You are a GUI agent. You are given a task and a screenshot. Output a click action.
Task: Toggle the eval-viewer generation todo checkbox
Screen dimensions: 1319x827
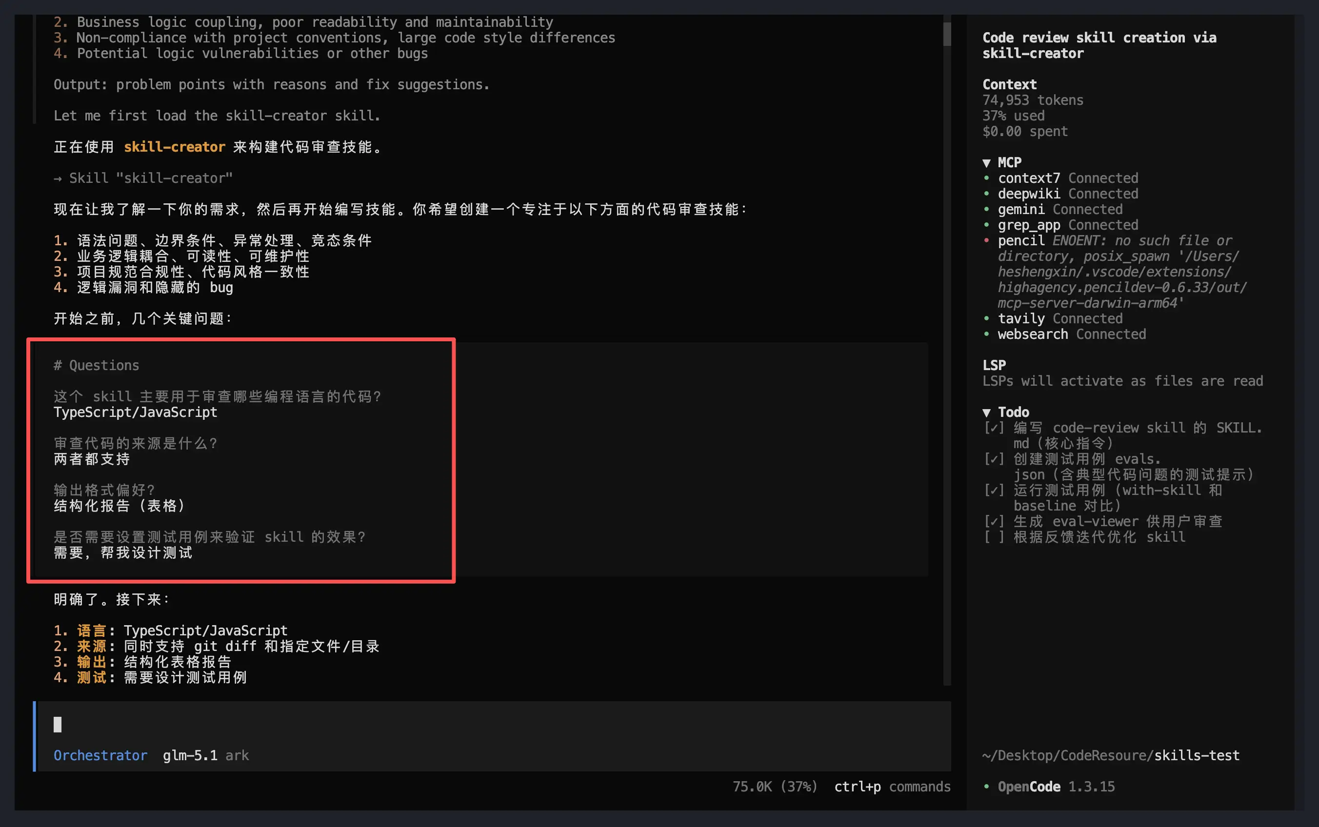point(994,521)
